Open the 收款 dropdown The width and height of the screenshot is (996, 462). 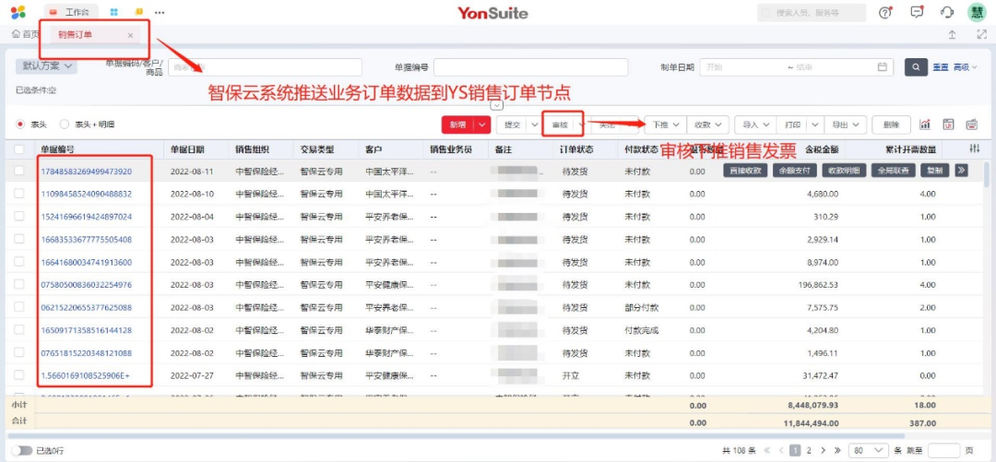(707, 124)
